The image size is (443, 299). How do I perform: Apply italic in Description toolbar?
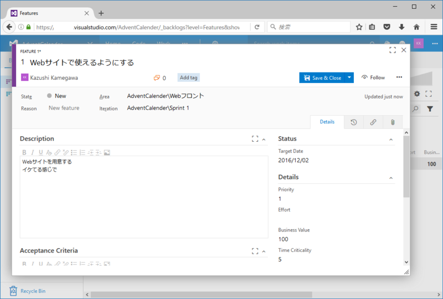[33, 153]
